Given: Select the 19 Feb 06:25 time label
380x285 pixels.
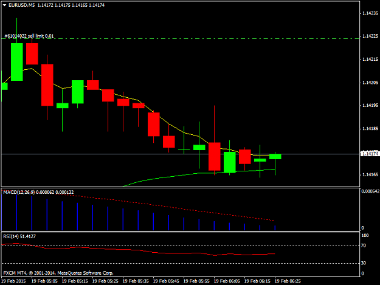Looking at the screenshot, I should [x=288, y=281].
